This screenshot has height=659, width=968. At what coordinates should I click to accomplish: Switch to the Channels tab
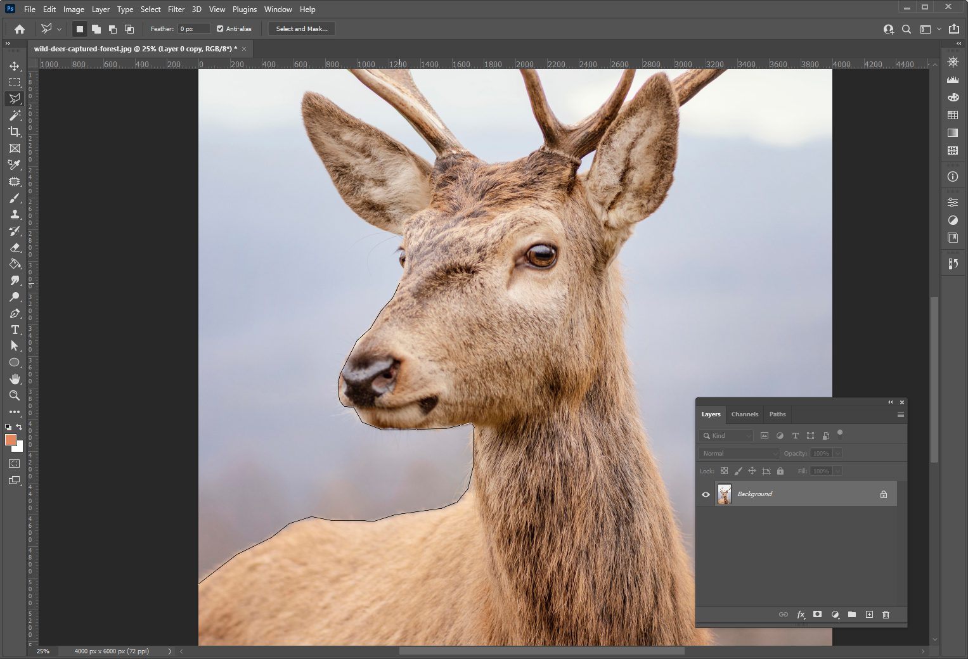(x=745, y=414)
